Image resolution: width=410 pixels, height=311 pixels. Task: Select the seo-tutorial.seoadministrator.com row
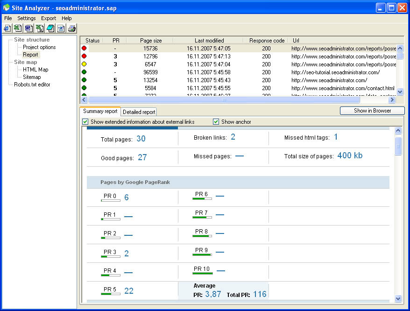point(238,72)
